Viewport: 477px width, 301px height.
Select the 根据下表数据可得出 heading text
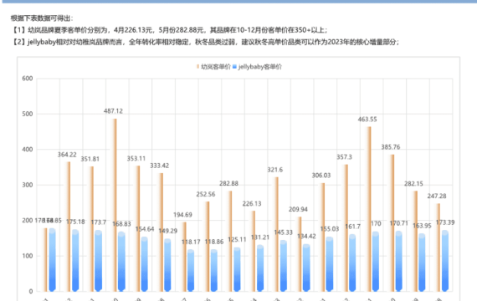tap(42, 18)
